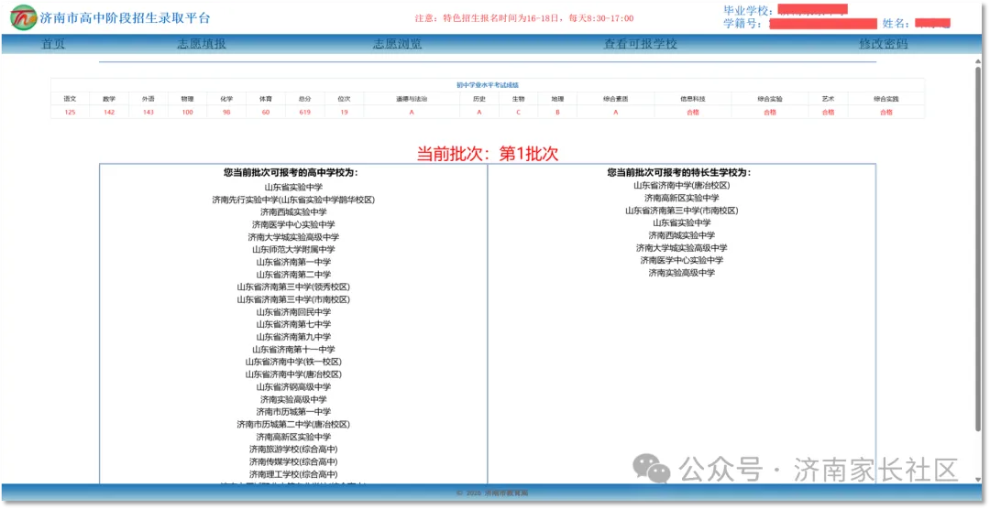The width and height of the screenshot is (990, 509).
Task: Click 济南传媒学校(综合高中) row
Action: click(x=293, y=461)
